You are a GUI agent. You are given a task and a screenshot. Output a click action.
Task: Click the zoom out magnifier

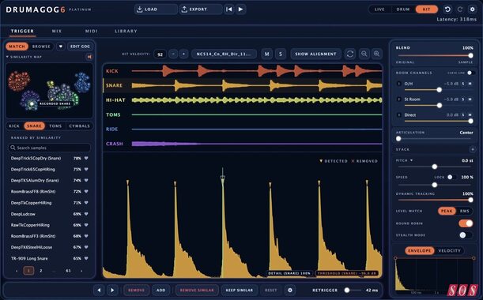point(364,54)
